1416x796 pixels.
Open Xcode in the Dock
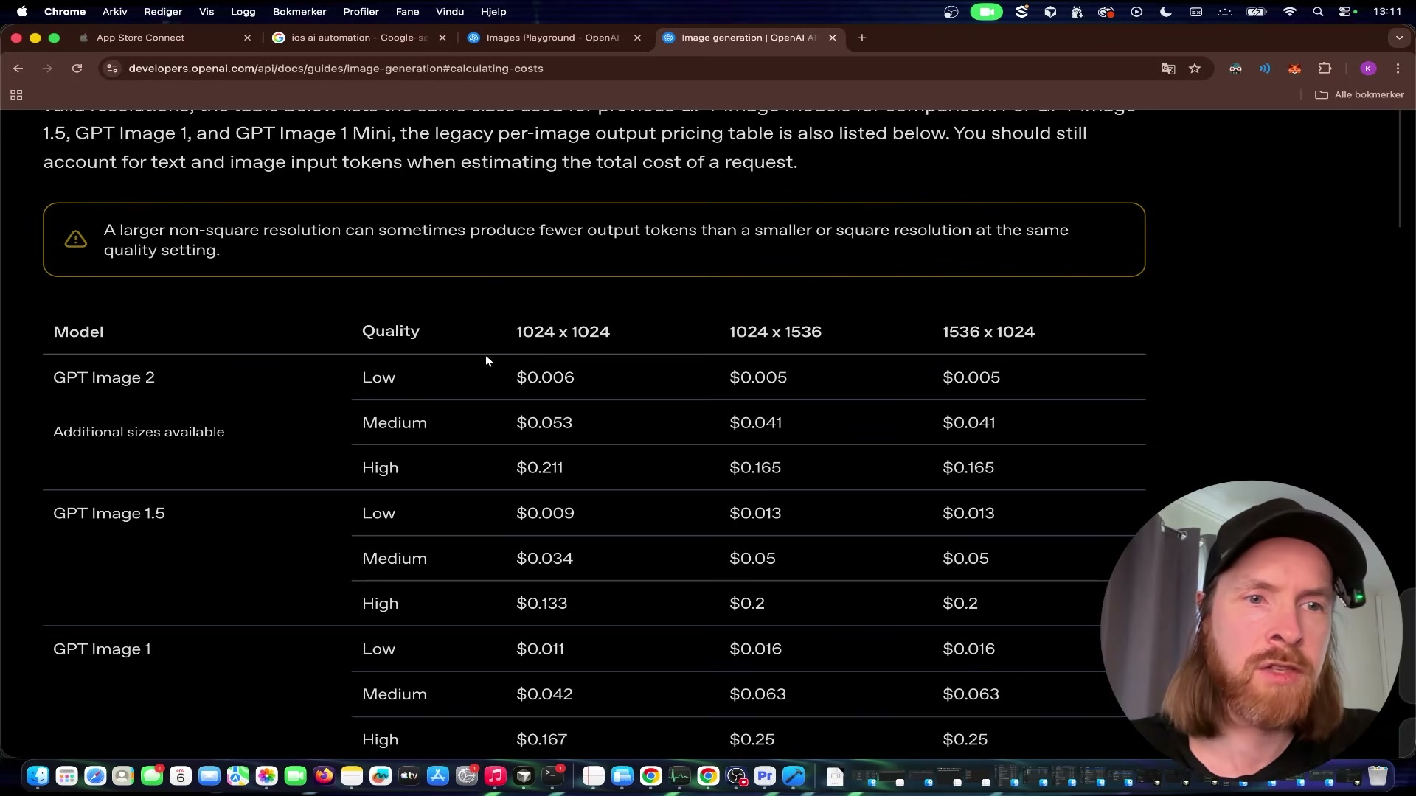click(x=794, y=776)
